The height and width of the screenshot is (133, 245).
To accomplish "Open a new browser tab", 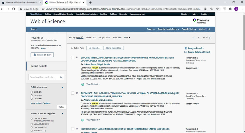I will coord(90,2).
